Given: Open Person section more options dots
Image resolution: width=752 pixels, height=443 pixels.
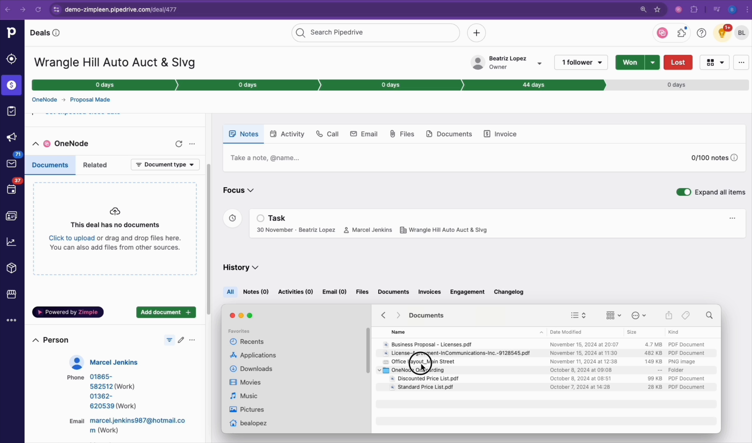Looking at the screenshot, I should click(x=192, y=340).
